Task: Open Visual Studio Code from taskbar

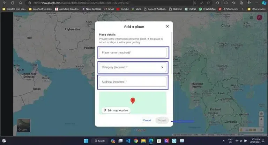Action: pyautogui.click(x=128, y=141)
